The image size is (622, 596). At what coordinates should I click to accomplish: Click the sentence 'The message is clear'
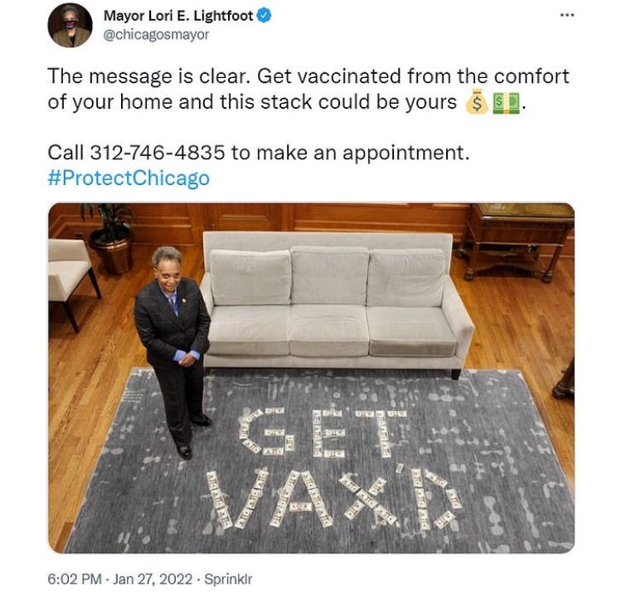(148, 76)
